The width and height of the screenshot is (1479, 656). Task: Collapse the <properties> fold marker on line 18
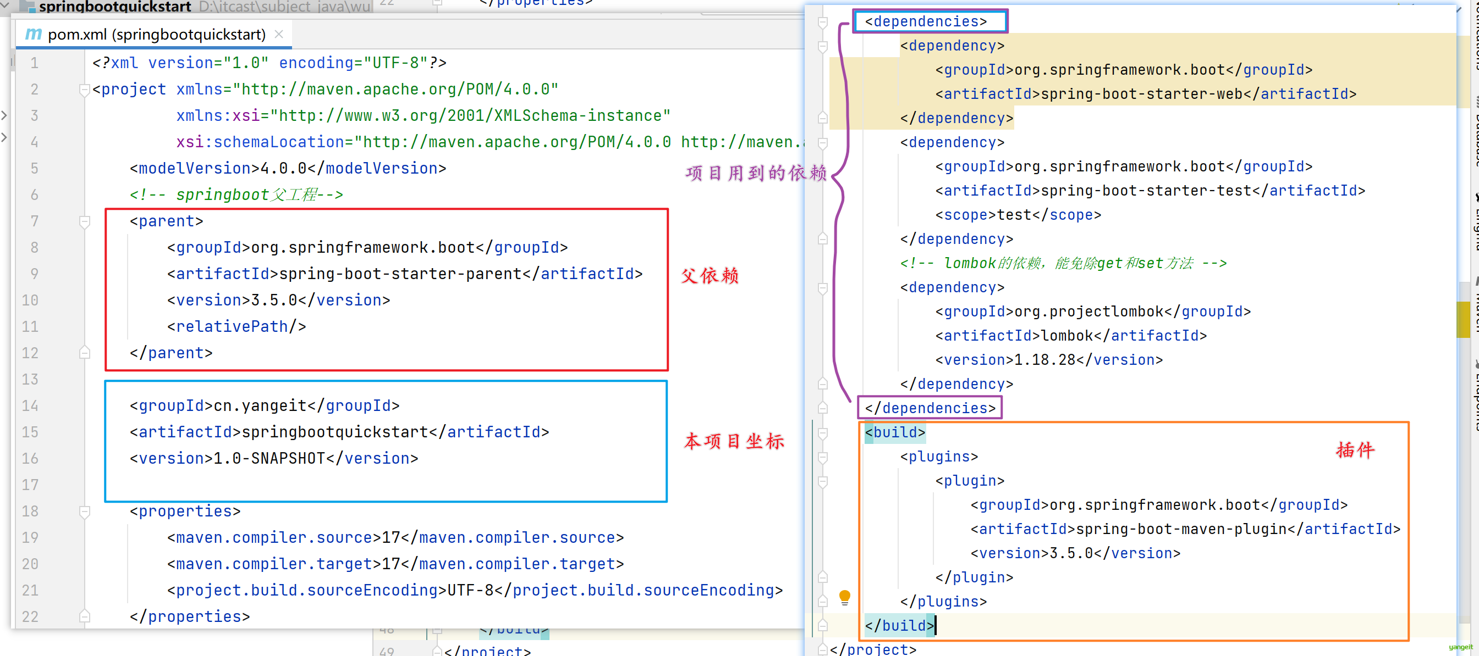click(84, 512)
